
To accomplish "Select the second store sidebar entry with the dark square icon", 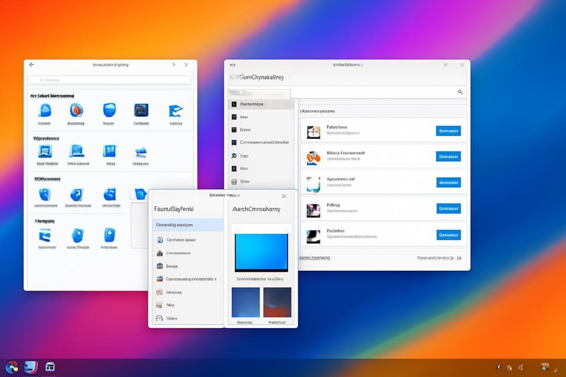I will click(x=262, y=117).
